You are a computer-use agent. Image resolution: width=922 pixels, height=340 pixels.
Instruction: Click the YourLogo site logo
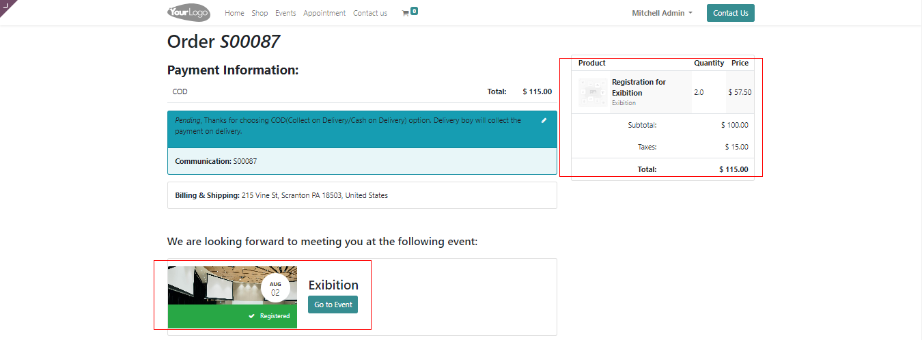click(188, 13)
